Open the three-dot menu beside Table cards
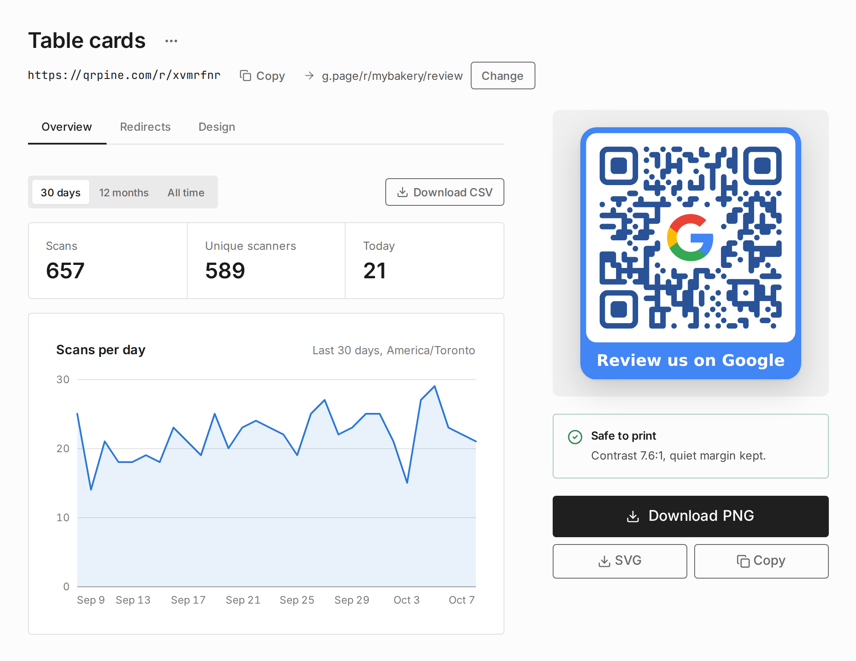The height and width of the screenshot is (661, 856). 171,41
